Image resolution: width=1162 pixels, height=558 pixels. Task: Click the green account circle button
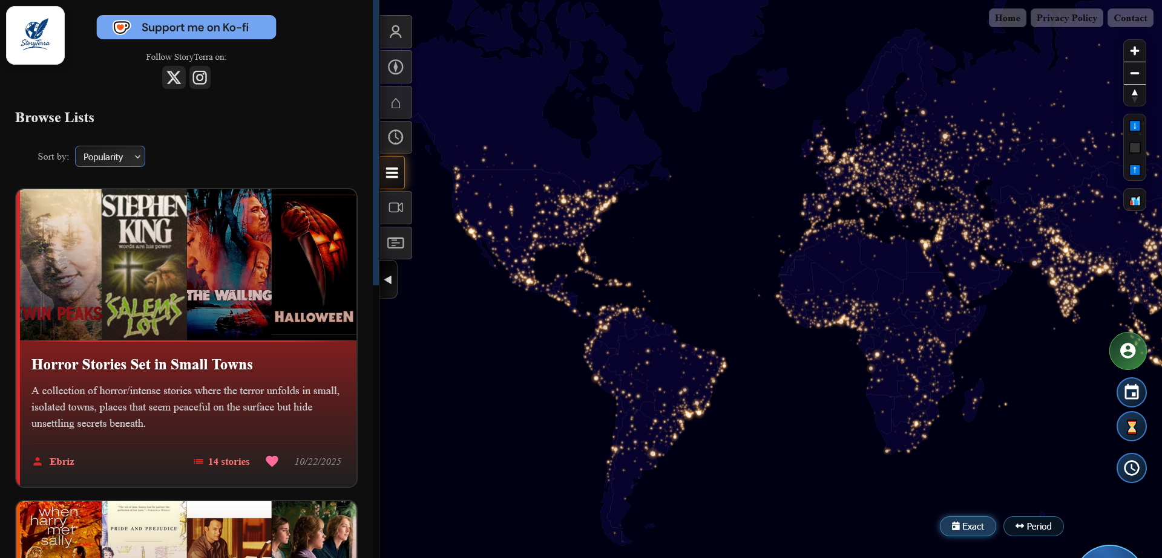(x=1128, y=351)
